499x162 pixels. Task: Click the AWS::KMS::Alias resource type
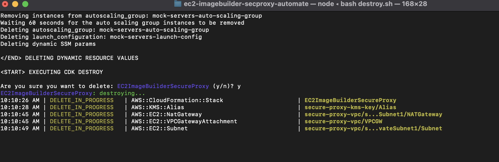(158, 107)
